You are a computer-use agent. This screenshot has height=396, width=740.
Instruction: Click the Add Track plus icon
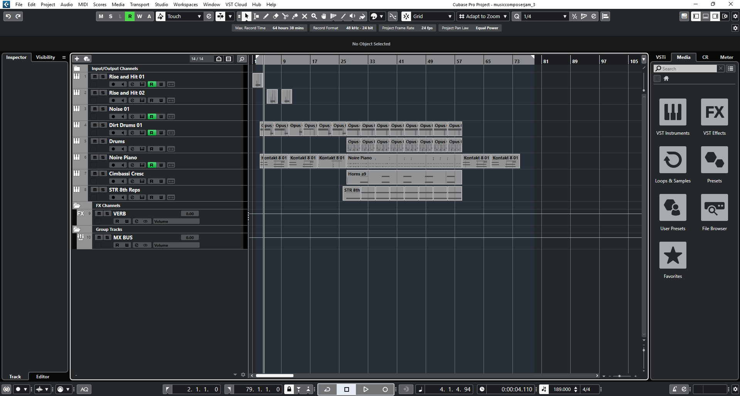77,58
